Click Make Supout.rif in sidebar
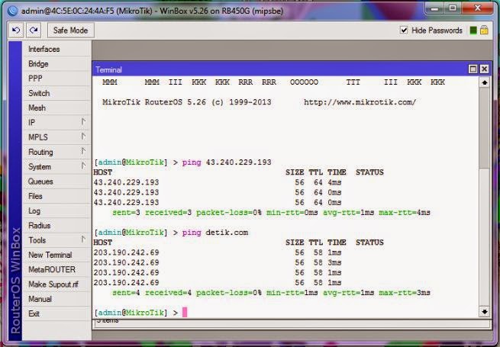 (x=56, y=284)
